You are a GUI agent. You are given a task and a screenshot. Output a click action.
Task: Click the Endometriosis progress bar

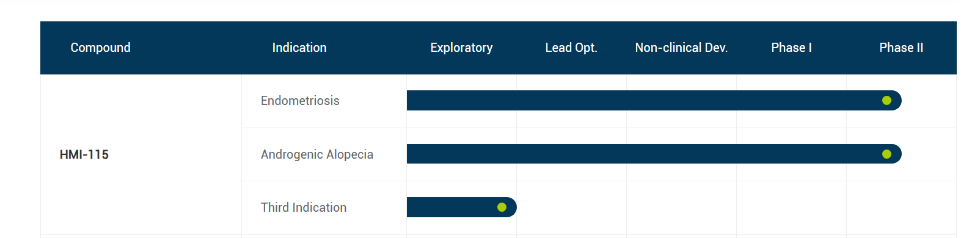click(x=654, y=101)
